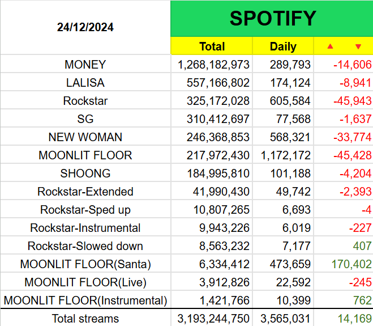Select LALISA total 557,166,802
The height and width of the screenshot is (326, 373).
point(212,82)
